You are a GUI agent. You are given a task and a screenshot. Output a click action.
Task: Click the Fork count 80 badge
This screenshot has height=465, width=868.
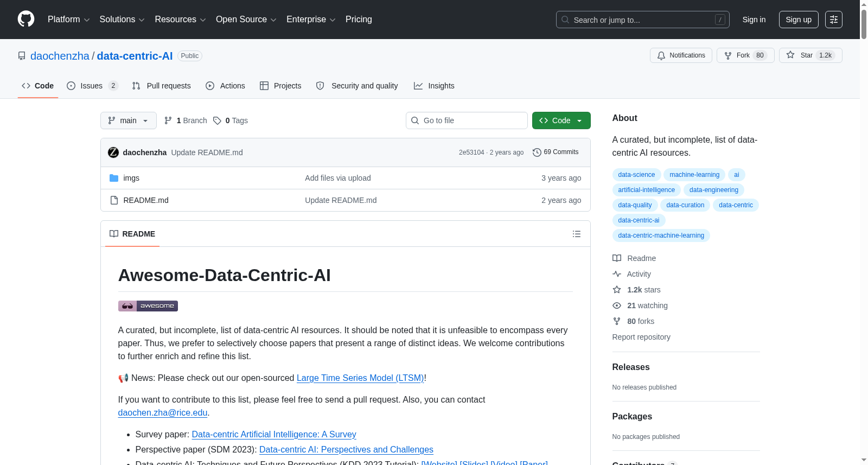[x=760, y=55]
